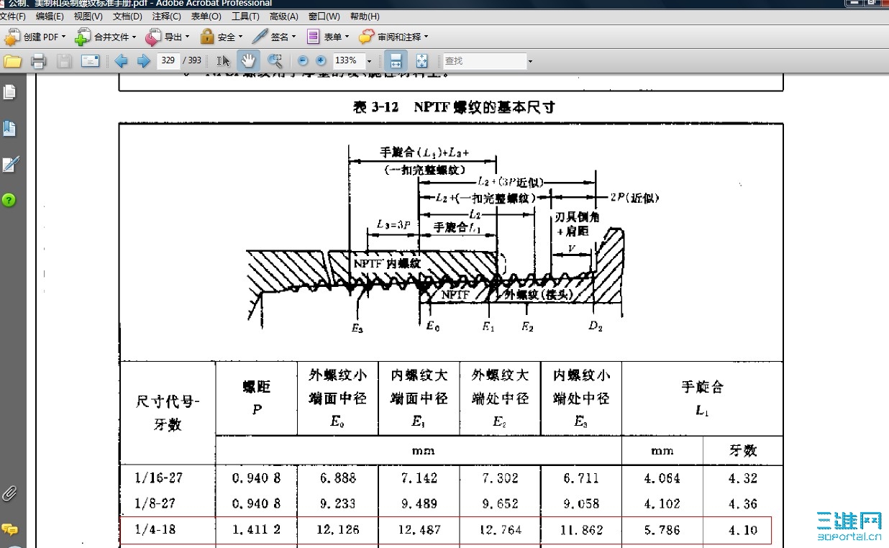Screen dimensions: 889x548
Task: Click the Save floppy disk icon
Action: point(64,61)
